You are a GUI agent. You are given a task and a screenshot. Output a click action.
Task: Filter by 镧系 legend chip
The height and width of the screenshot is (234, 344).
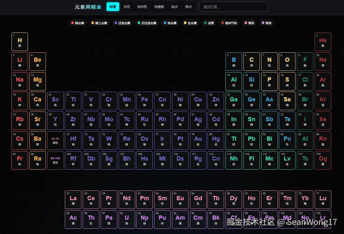pos(250,23)
